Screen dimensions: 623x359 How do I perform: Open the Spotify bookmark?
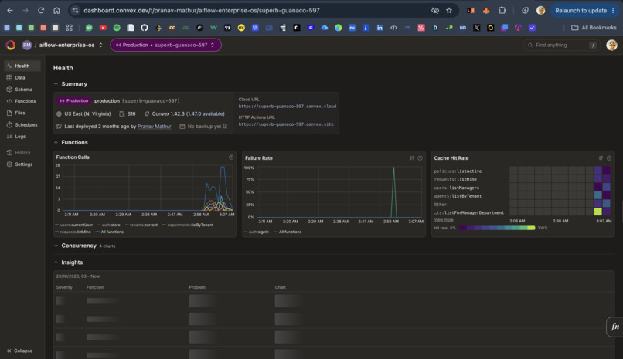coord(117,28)
